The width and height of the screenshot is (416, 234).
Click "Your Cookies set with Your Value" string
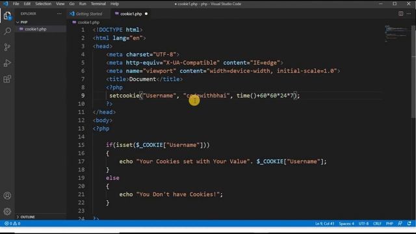pyautogui.click(x=193, y=161)
